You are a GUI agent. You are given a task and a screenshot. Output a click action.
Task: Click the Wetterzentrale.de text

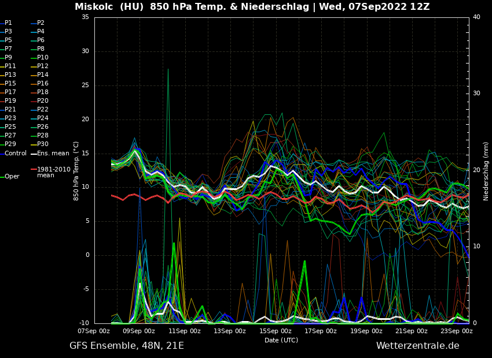(x=417, y=346)
